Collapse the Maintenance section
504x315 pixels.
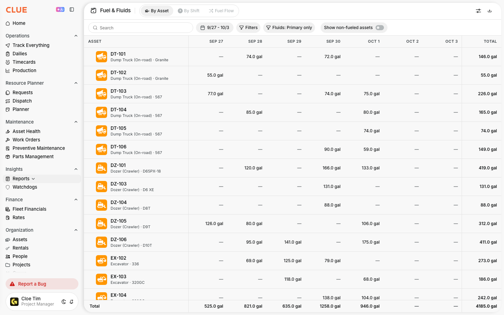pos(76,122)
